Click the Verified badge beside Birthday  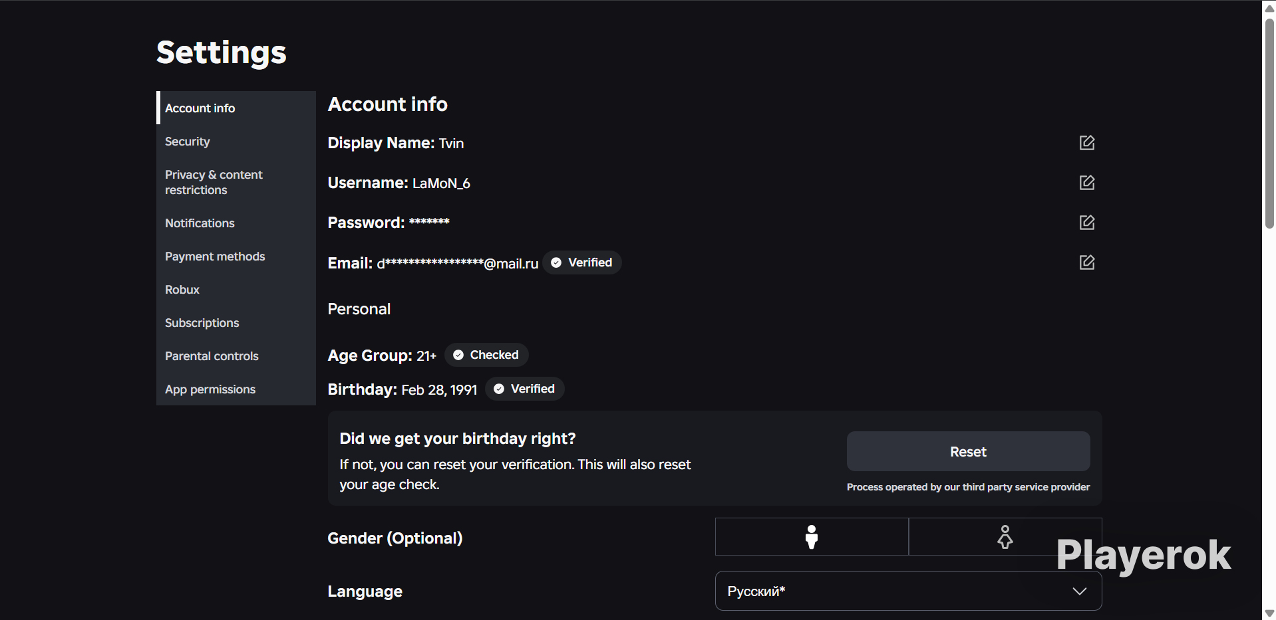[x=525, y=389]
